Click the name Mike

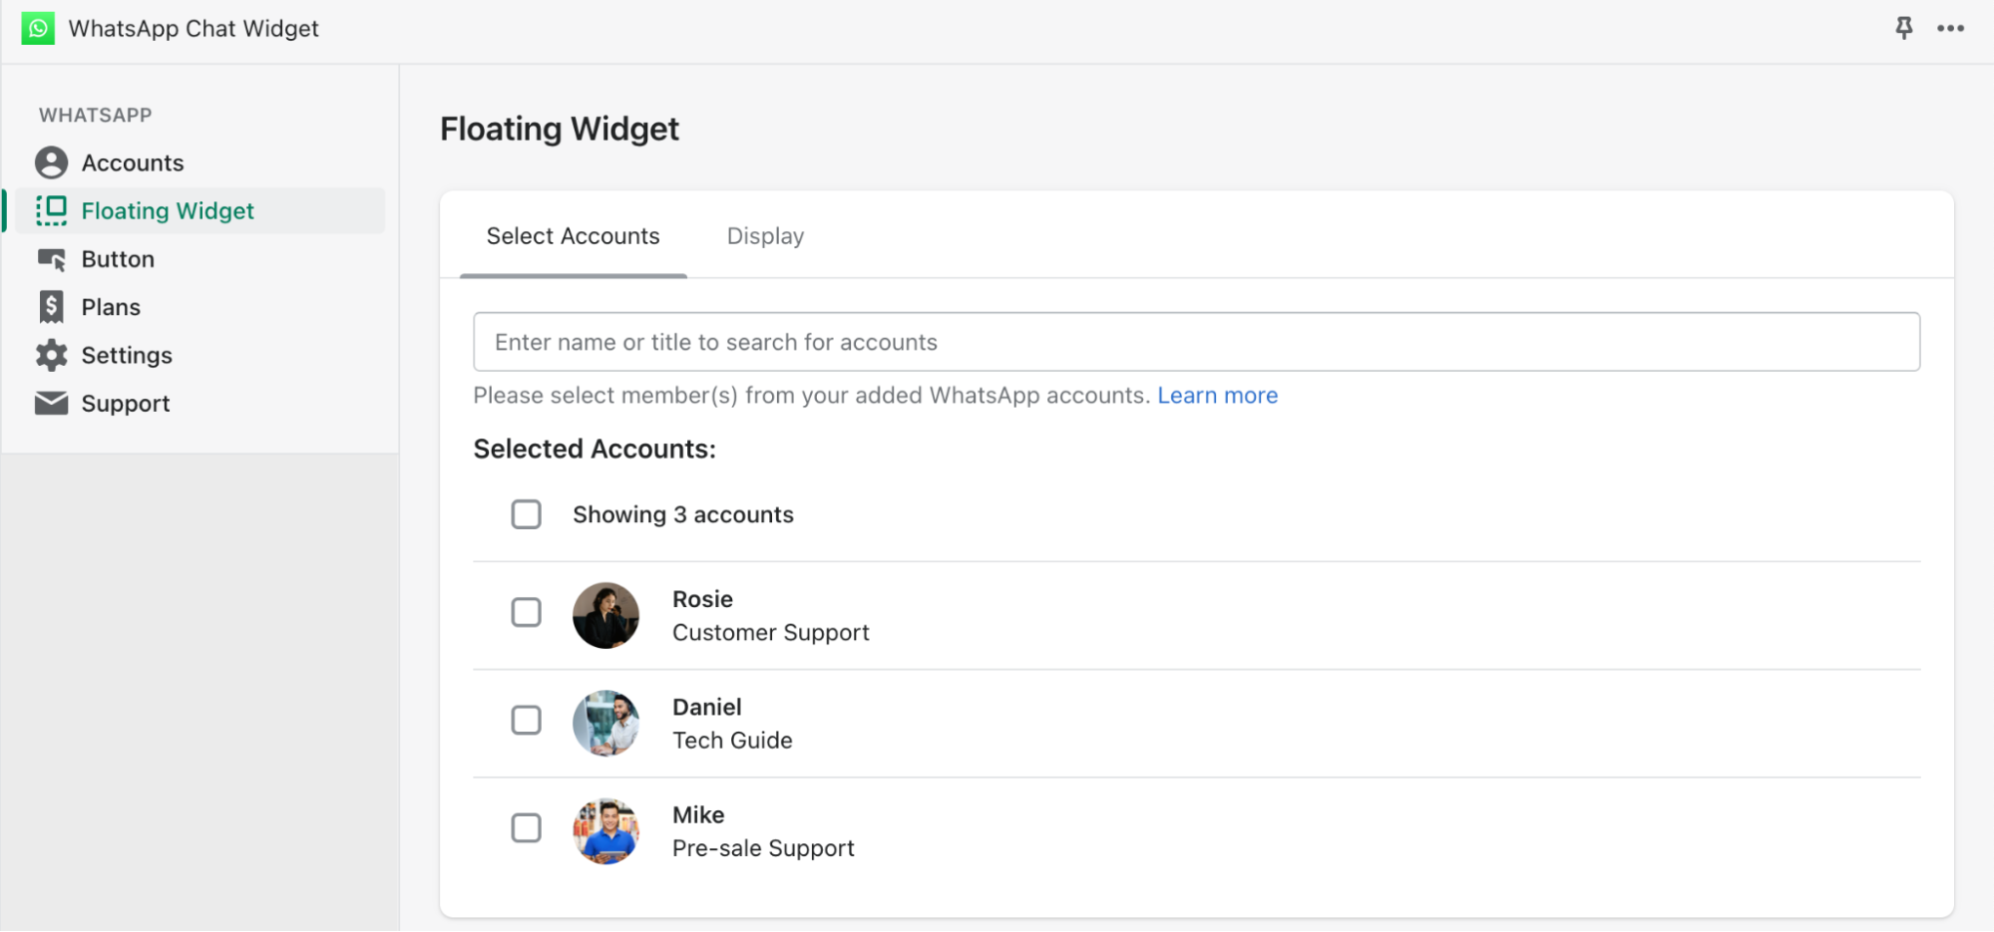pos(698,814)
